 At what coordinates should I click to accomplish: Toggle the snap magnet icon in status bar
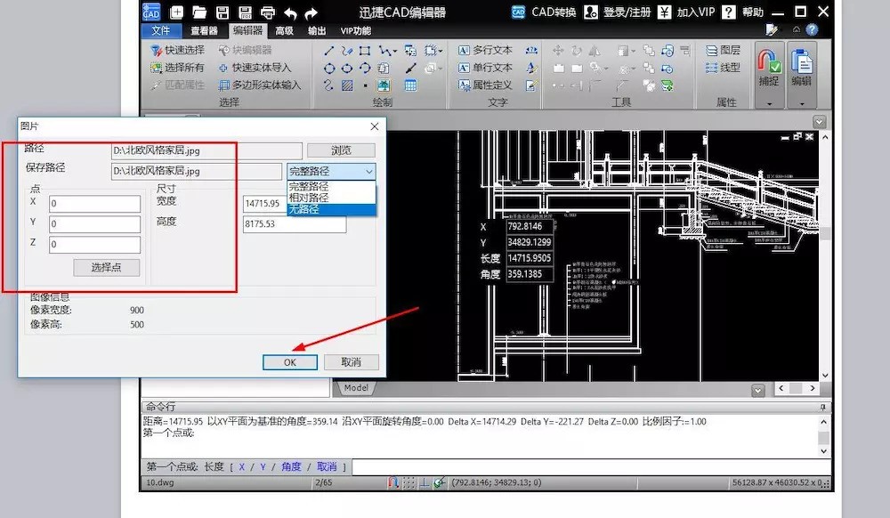[x=393, y=483]
